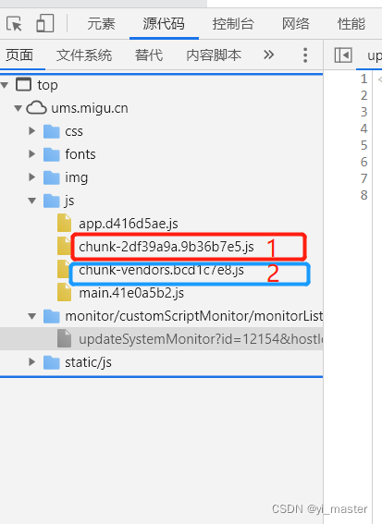Click the monitor/customScriptMonitor folder icon

[52, 316]
